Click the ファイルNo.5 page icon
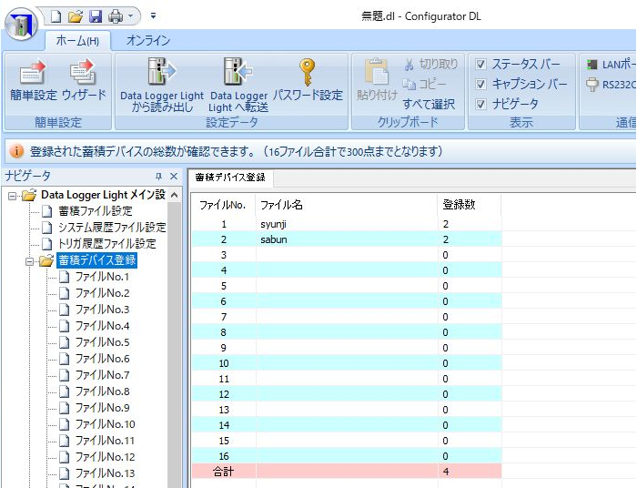 pos(65,342)
